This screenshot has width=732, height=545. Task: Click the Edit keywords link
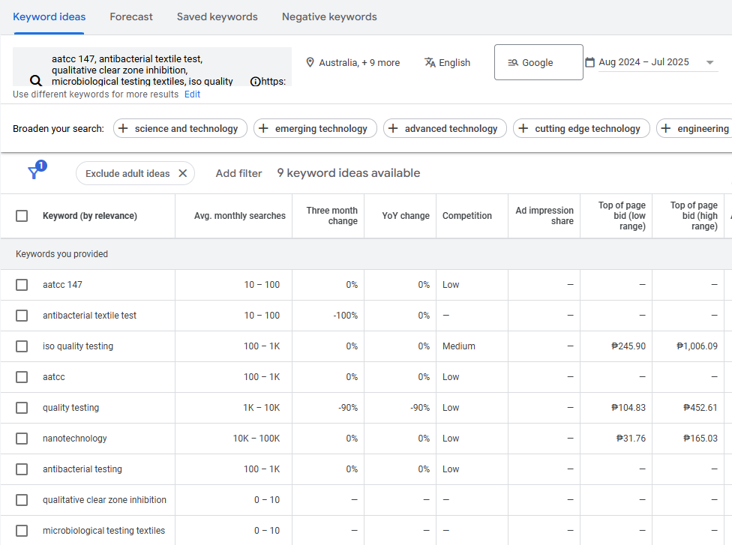(192, 94)
